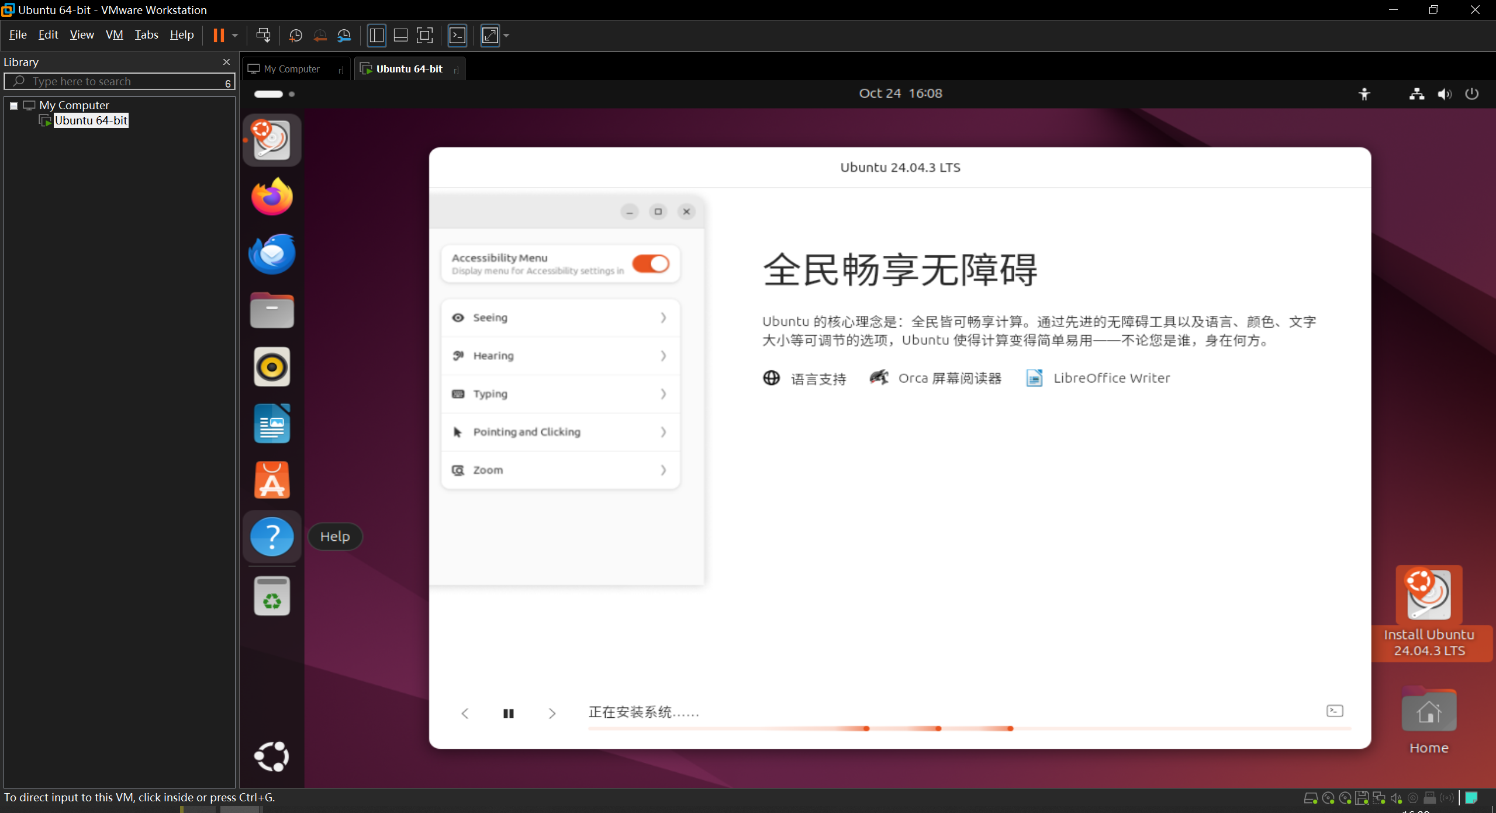Viewport: 1496px width, 813px height.
Task: Click the snapshot manager toolbar icon
Action: (x=344, y=36)
